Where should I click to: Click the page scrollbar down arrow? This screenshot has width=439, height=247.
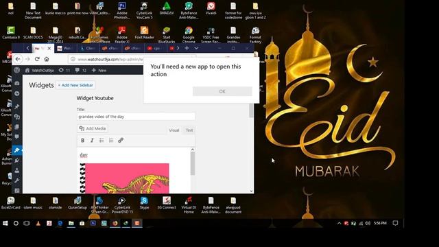click(252, 191)
